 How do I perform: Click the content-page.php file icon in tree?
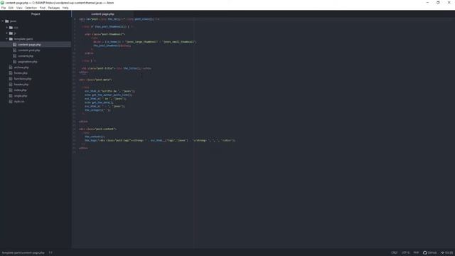coord(15,45)
